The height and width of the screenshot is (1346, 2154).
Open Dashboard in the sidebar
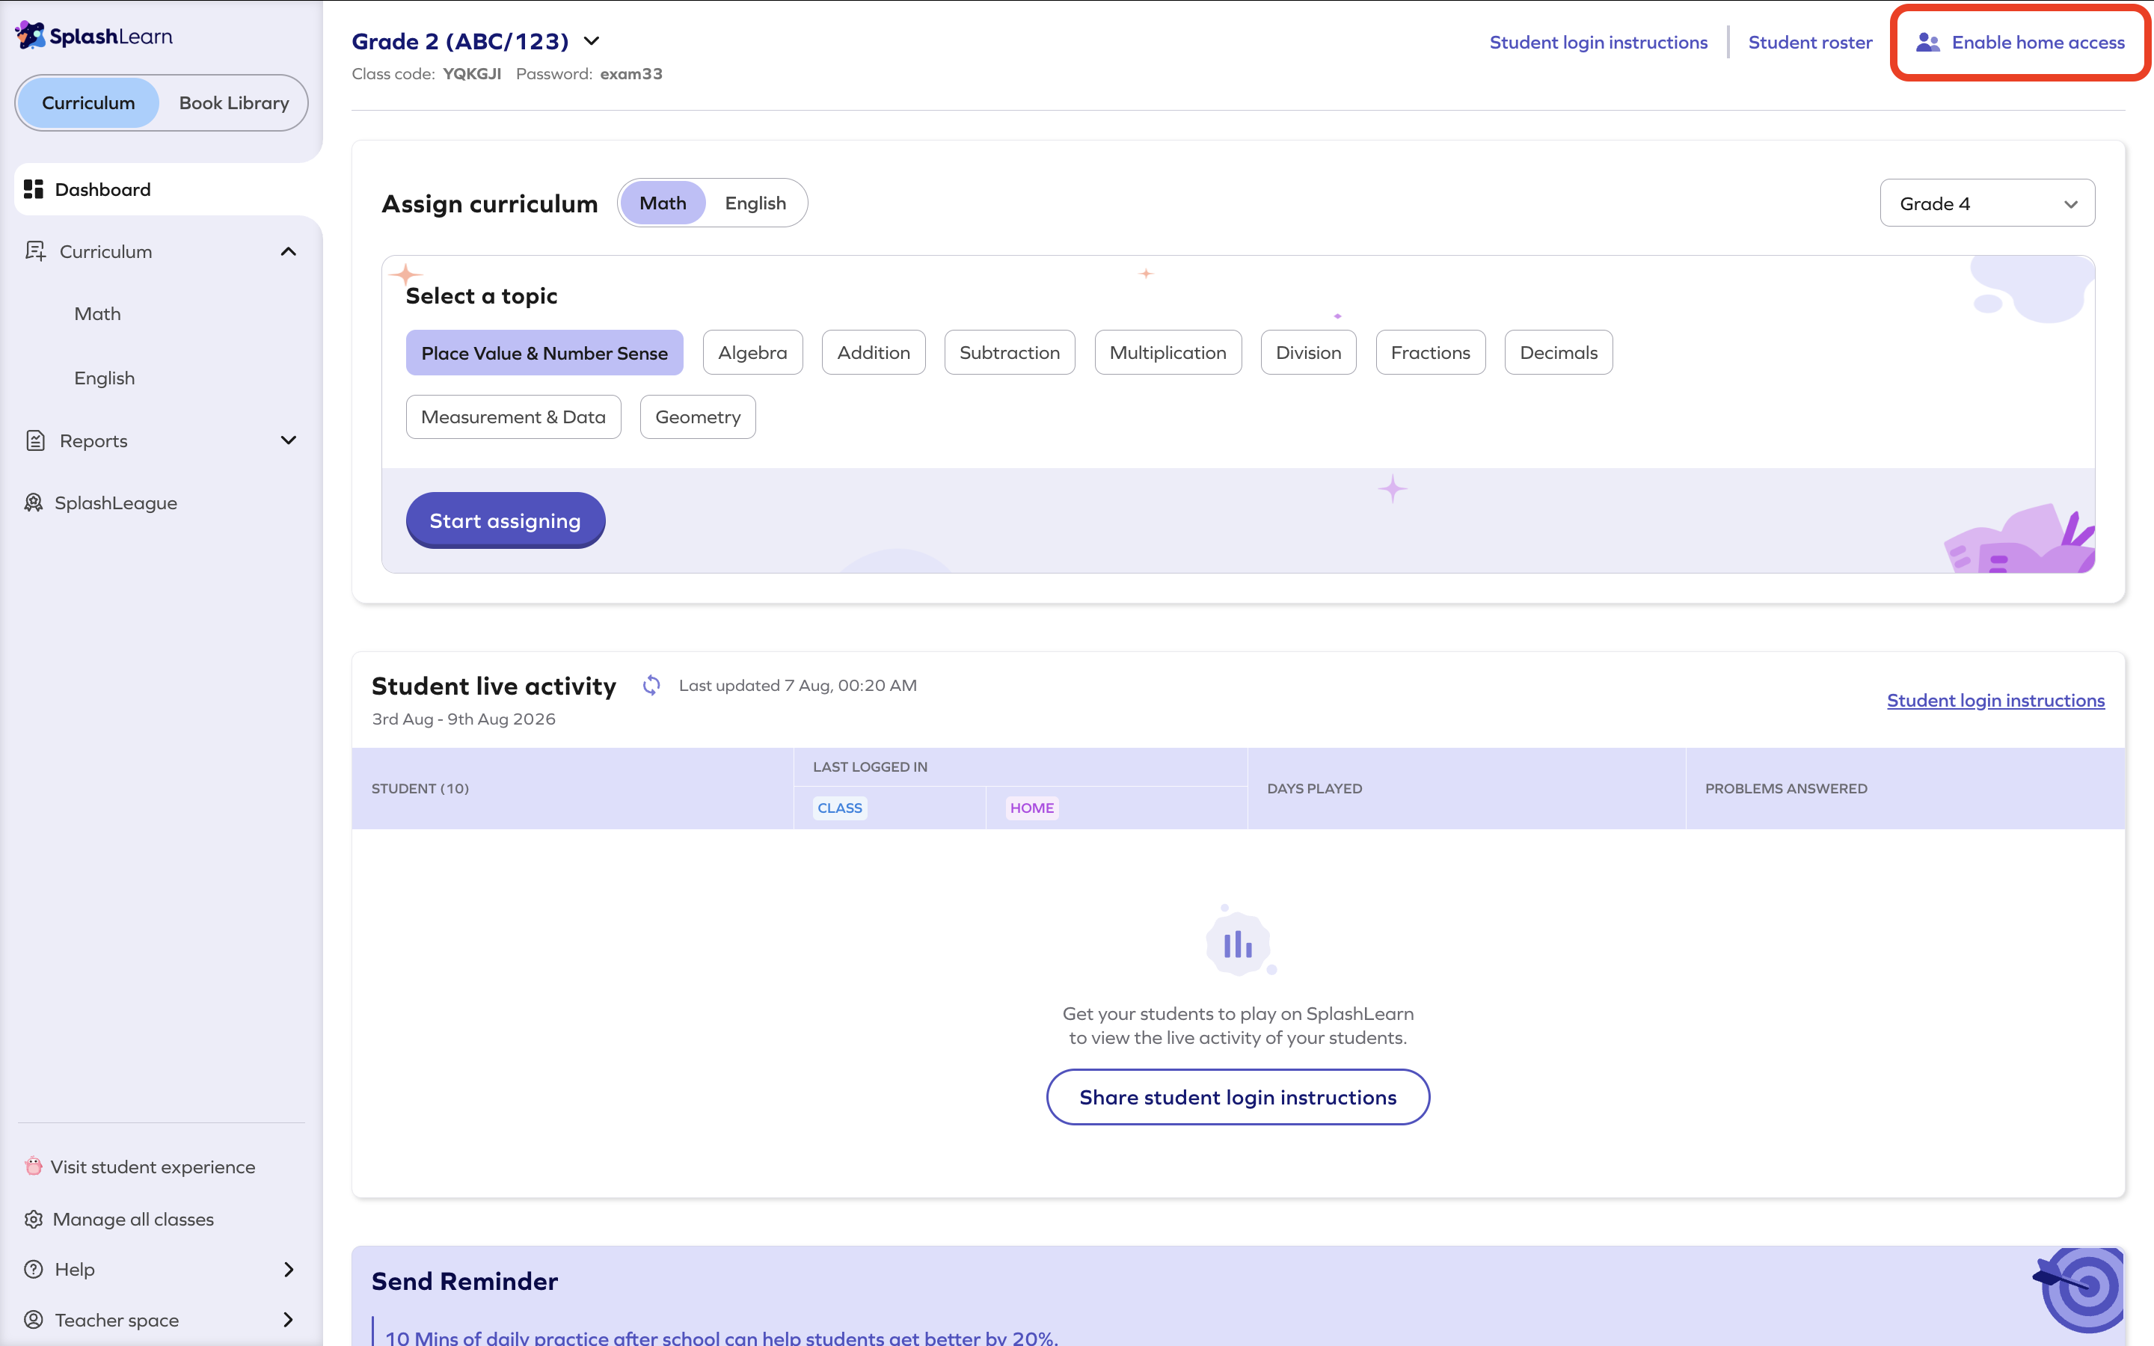click(x=168, y=188)
